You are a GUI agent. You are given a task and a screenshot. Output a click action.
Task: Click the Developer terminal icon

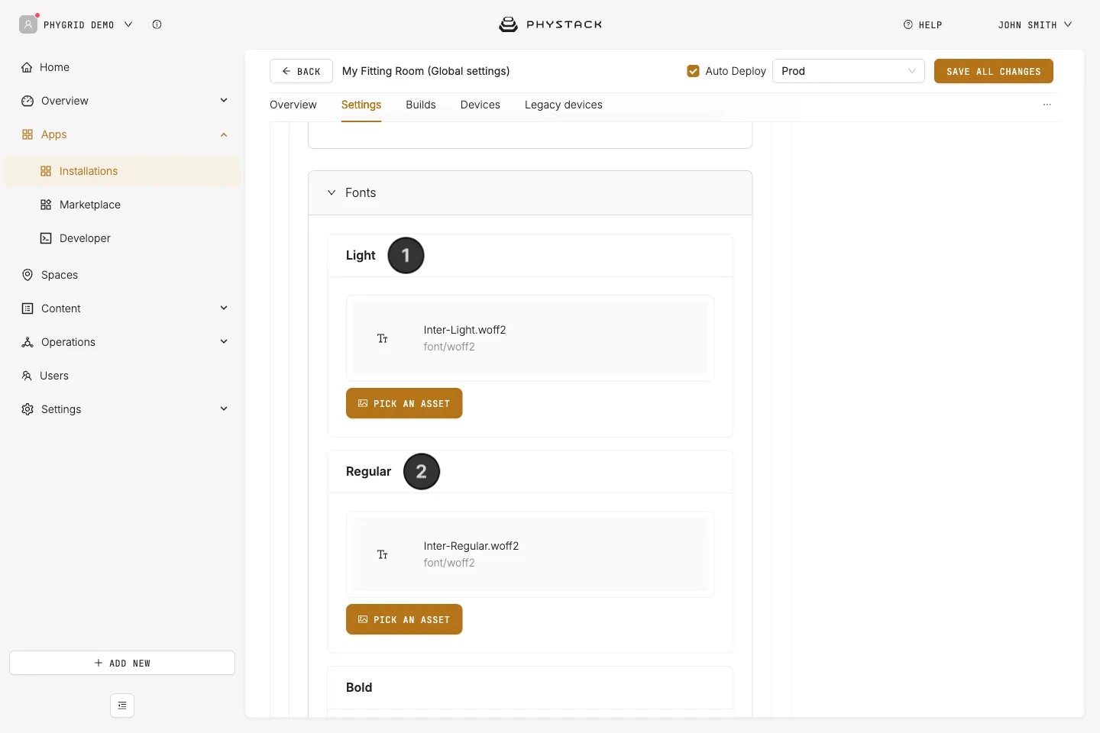46,238
